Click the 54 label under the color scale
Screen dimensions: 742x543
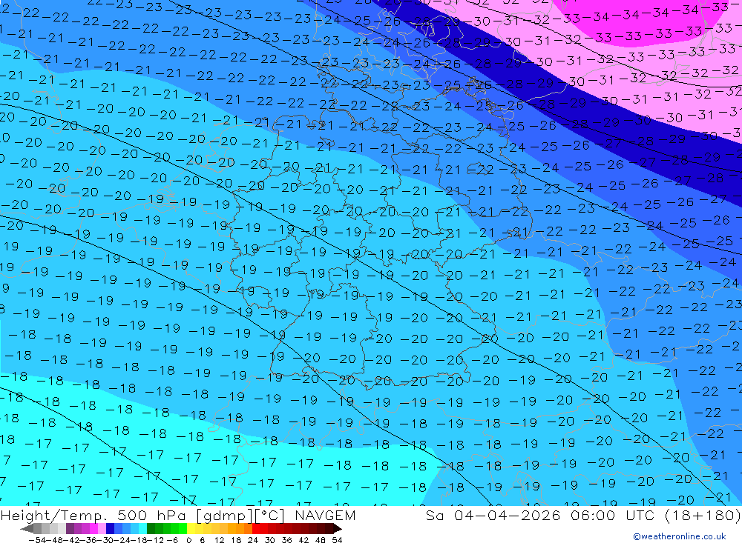coord(337,540)
